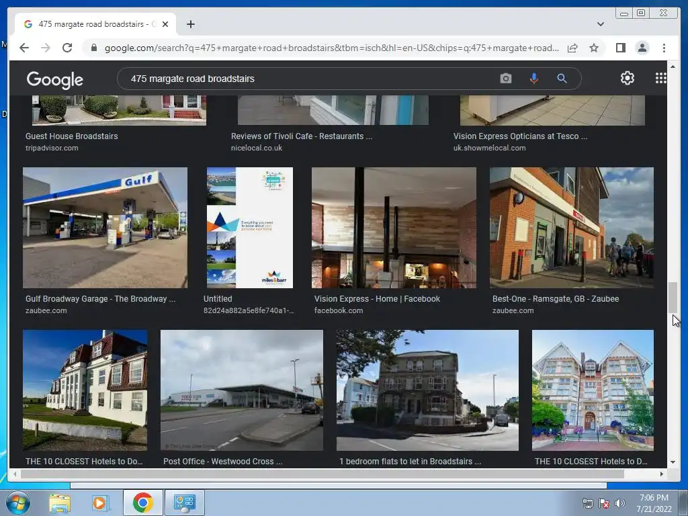The image size is (688, 516).
Task: Click the Chrome address bar URL
Action: [331, 48]
